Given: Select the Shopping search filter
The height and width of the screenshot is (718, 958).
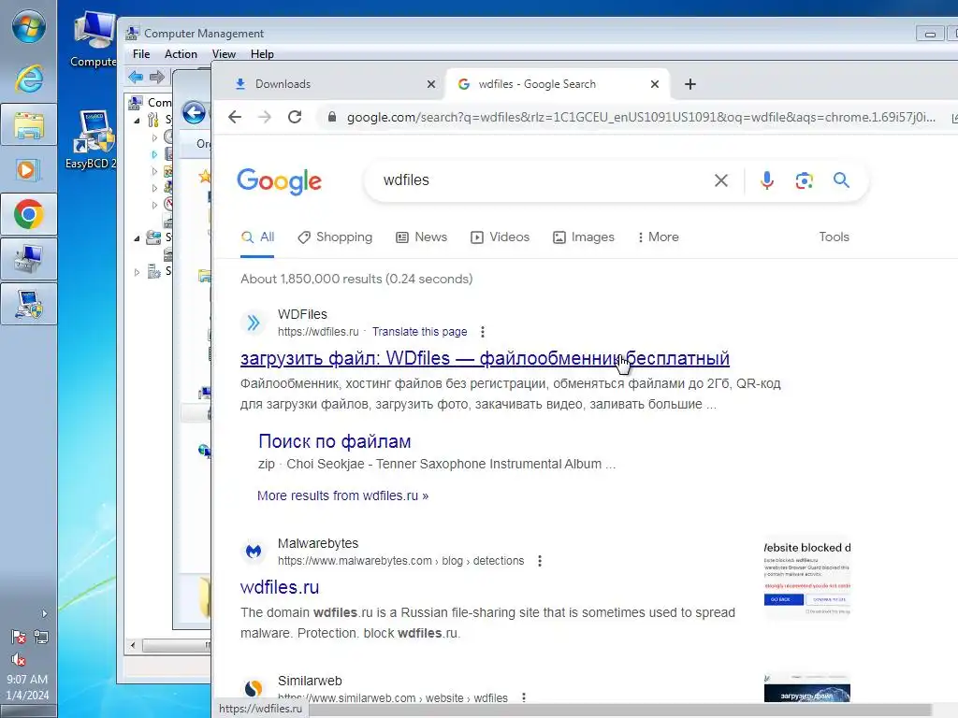Looking at the screenshot, I should (x=335, y=237).
